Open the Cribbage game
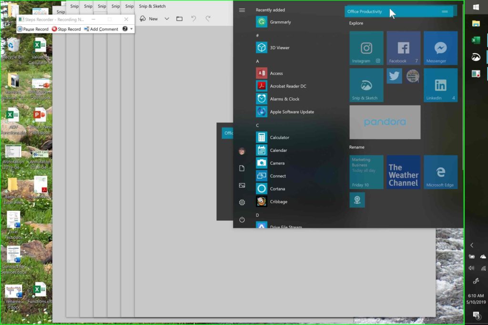 [272, 202]
